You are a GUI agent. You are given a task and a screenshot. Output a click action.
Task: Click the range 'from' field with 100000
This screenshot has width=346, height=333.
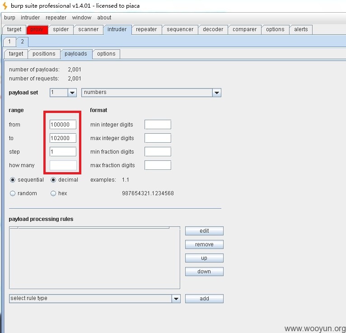pyautogui.click(x=63, y=125)
